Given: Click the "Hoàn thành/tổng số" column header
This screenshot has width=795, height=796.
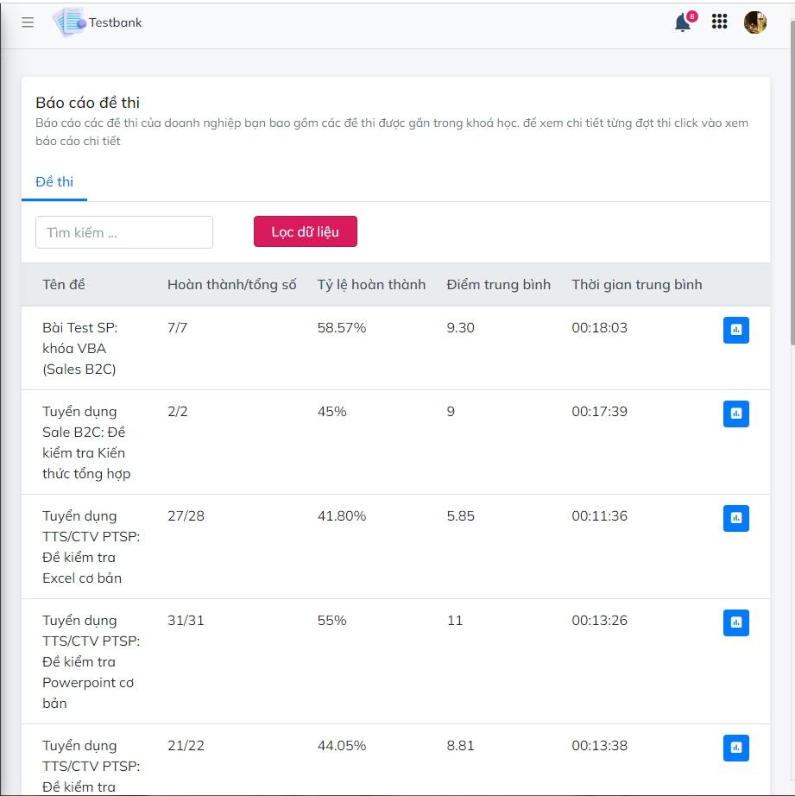Looking at the screenshot, I should pos(232,283).
